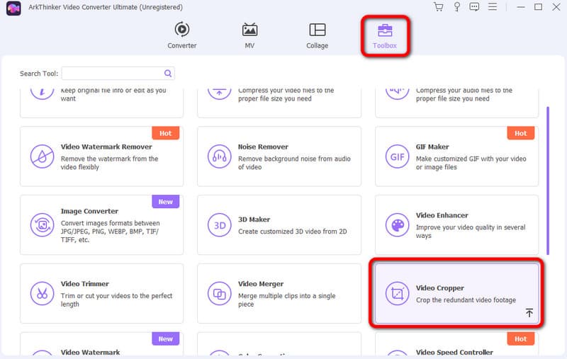Minimize the ArkThinker window

pos(521,7)
